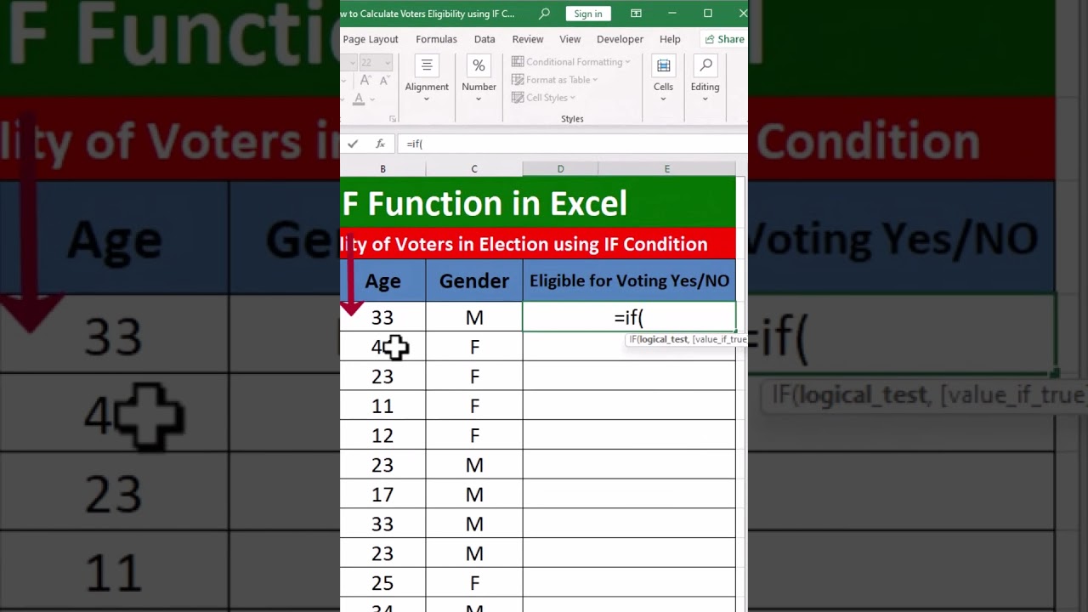
Task: Click the Conditional Formatting icon
Action: coord(518,62)
